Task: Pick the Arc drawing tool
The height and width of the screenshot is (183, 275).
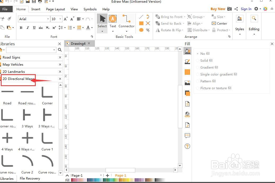Action: (x=148, y=17)
